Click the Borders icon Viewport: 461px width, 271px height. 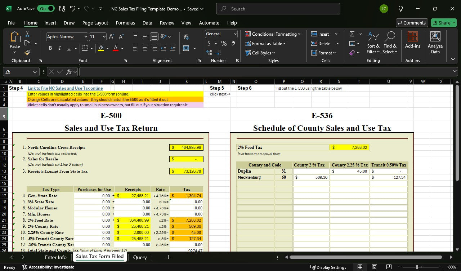pyautogui.click(x=85, y=48)
